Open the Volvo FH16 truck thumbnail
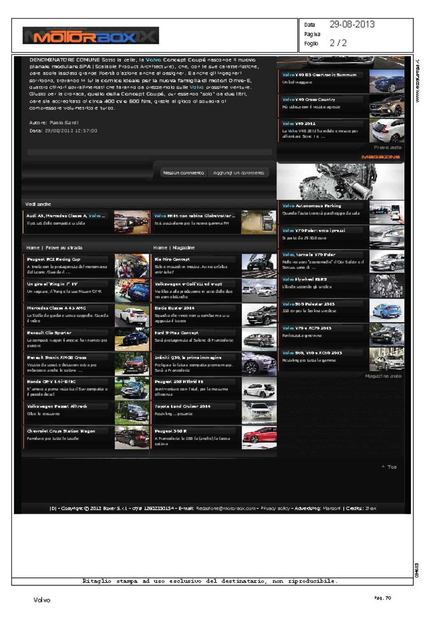Viewport: 445px width, 617px height. [x=258, y=222]
